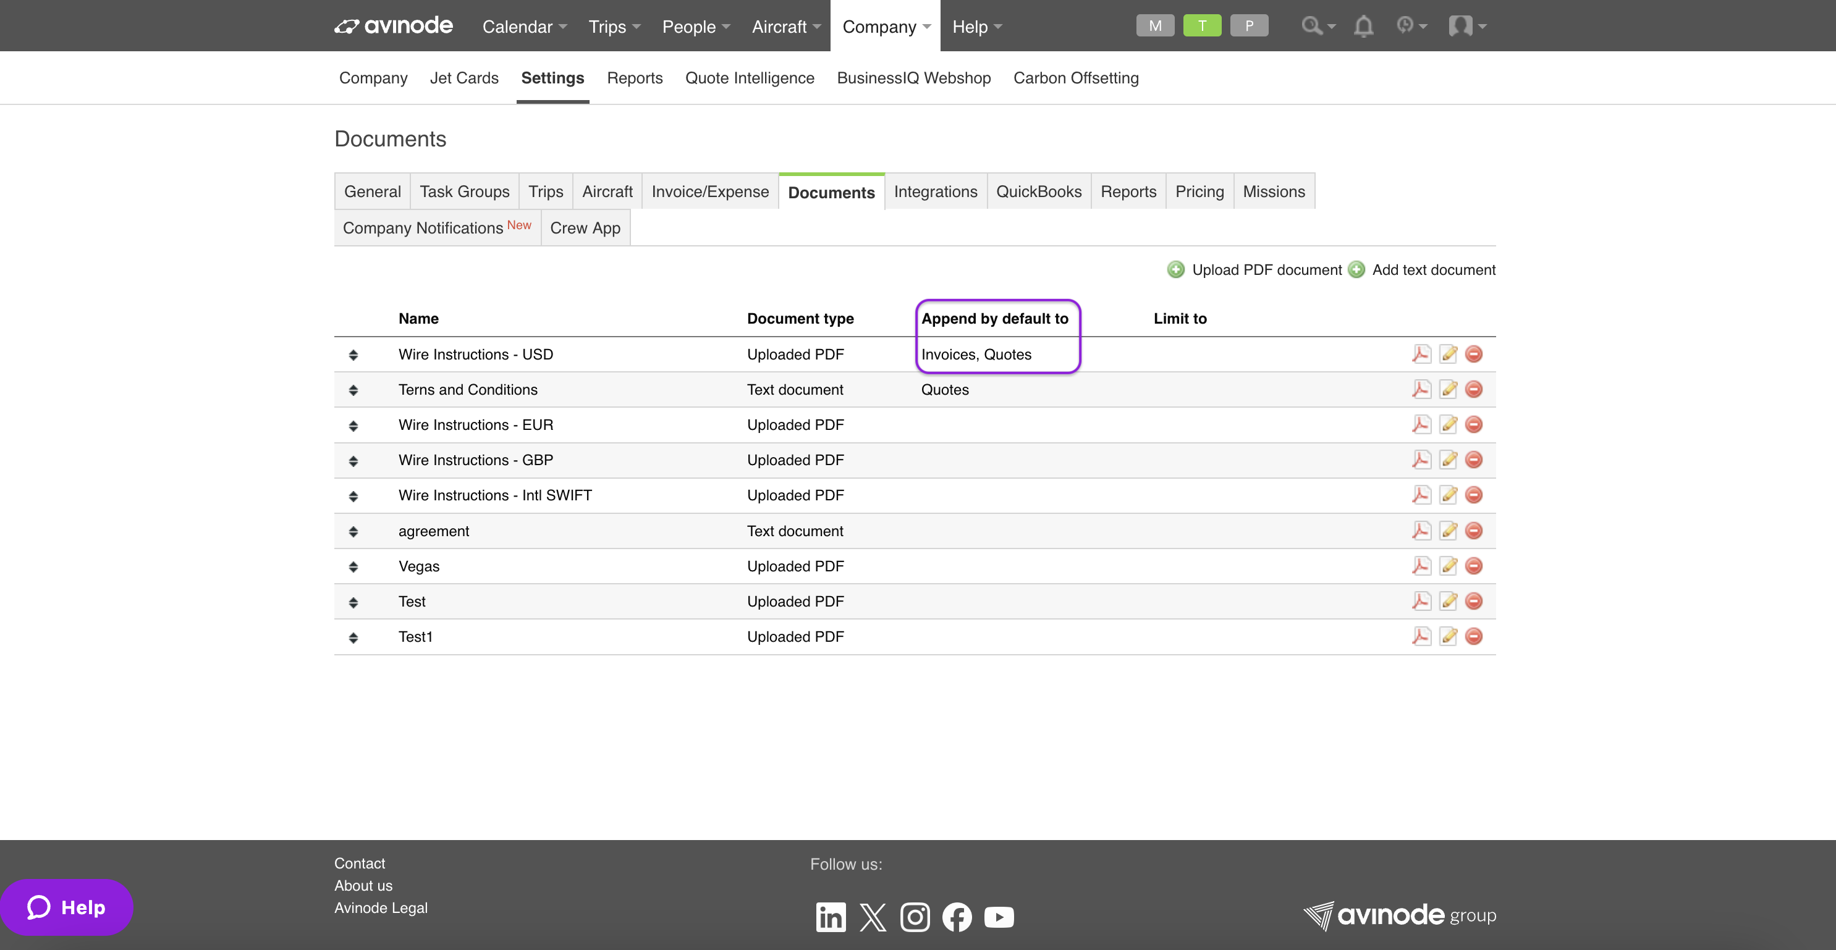Screen dimensions: 1836x950
Task: Open the user profile dropdown
Action: click(x=1467, y=27)
